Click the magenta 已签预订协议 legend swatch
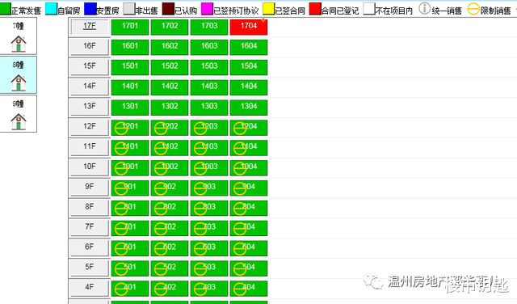 point(207,9)
